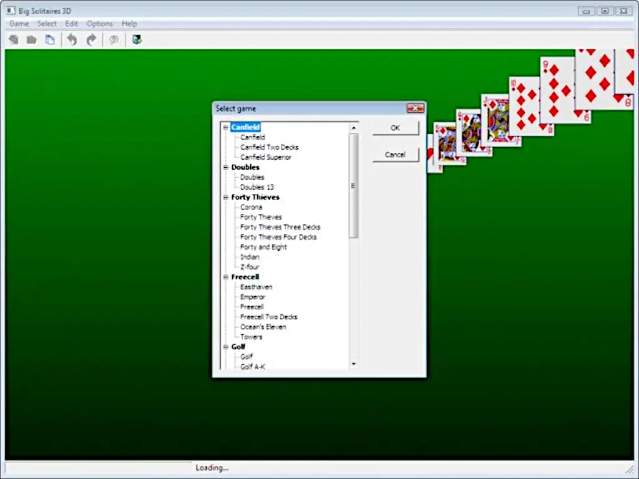Open the Edit menu

click(x=71, y=24)
